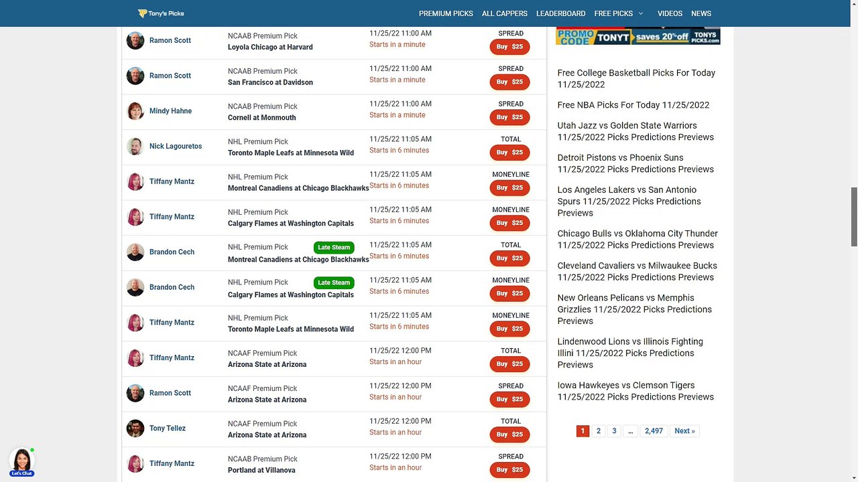Image resolution: width=858 pixels, height=482 pixels.
Task: Open Nick Lagouretos's name link
Action: tap(176, 146)
